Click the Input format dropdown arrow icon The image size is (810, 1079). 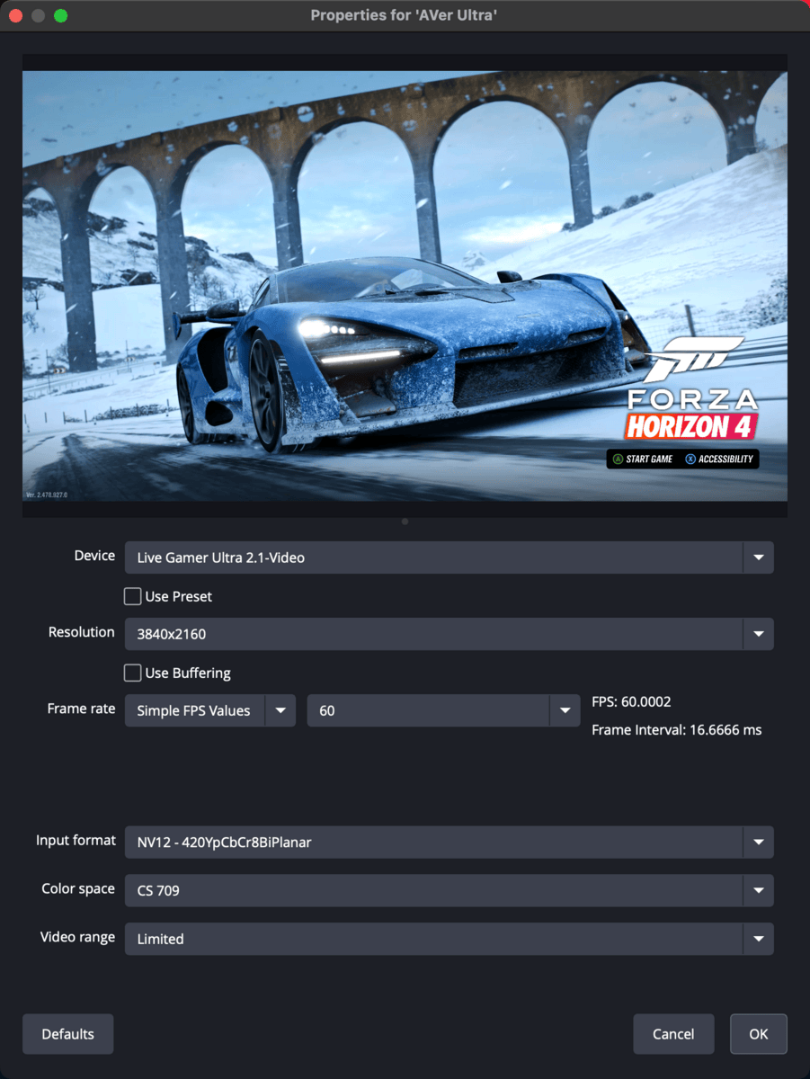(x=760, y=842)
